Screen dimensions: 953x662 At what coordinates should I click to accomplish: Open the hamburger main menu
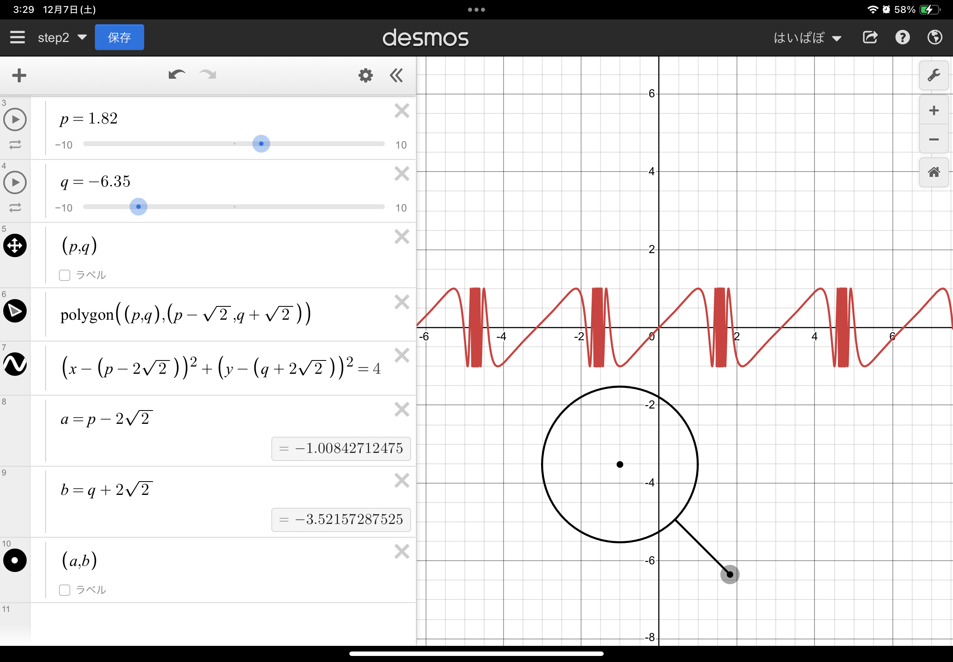(x=17, y=37)
